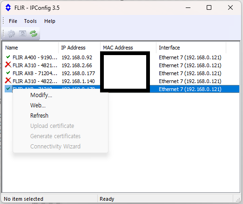Select FLIR A310 - 4822 device name
Image resolution: width=243 pixels, height=204 pixels.
pyautogui.click(x=35, y=81)
